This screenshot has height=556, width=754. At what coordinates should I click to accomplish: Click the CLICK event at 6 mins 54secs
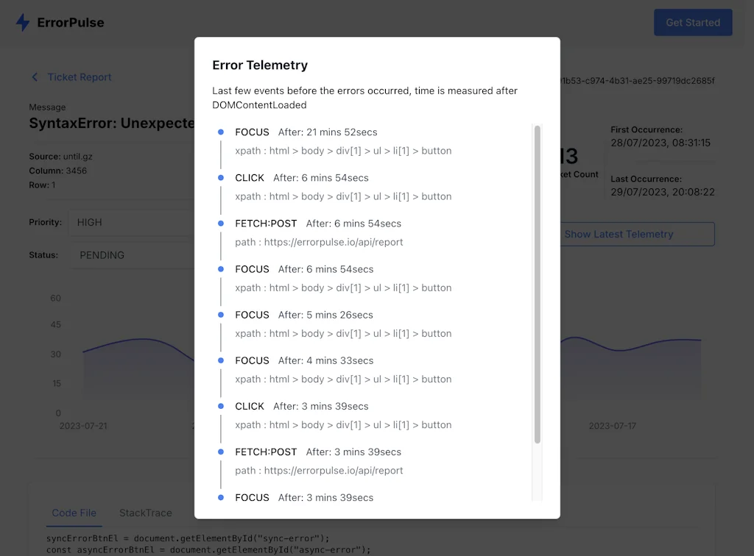[x=250, y=178]
